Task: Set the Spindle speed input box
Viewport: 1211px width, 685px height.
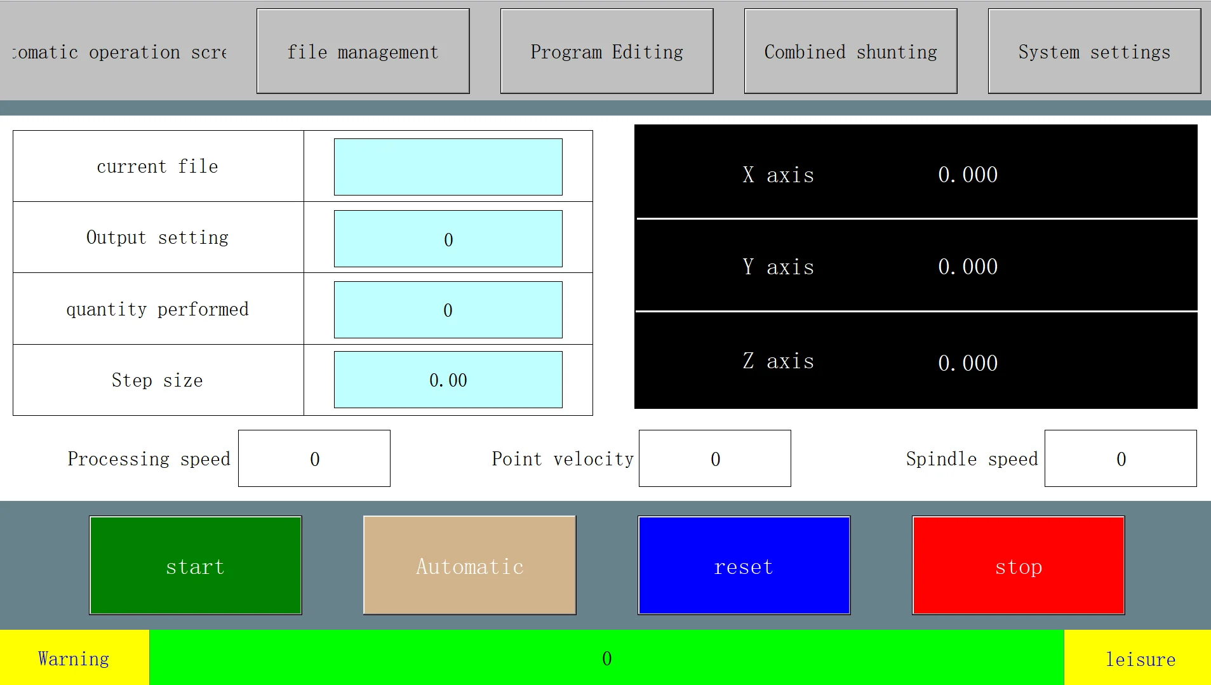Action: (x=1121, y=458)
